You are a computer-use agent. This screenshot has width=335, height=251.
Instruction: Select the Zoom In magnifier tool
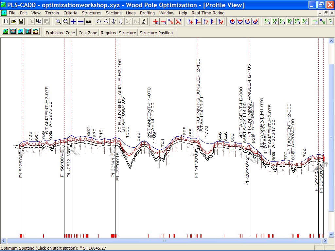pyautogui.click(x=59, y=21)
